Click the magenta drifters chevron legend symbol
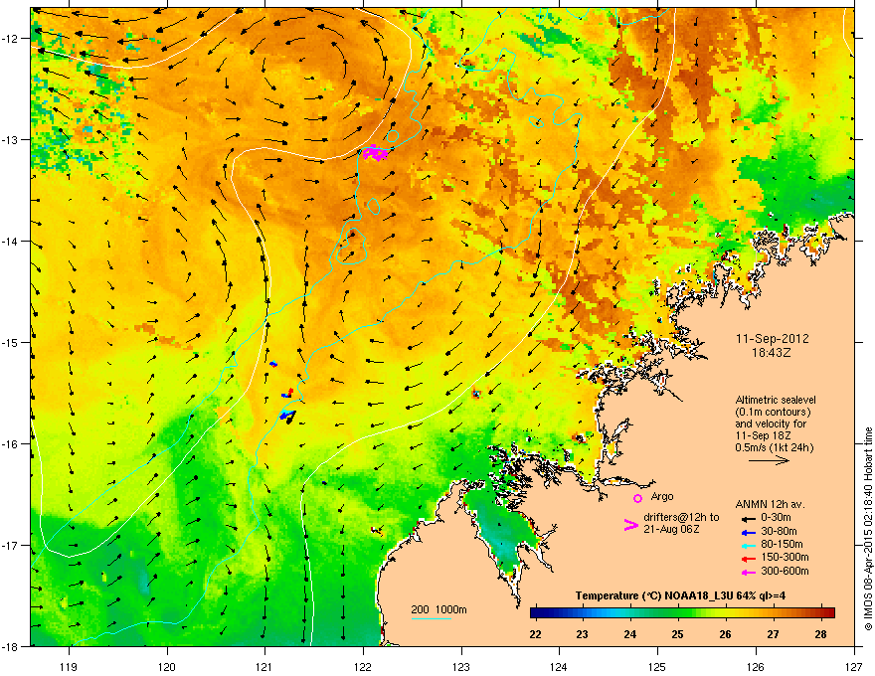The height and width of the screenshot is (676, 875). click(x=630, y=525)
